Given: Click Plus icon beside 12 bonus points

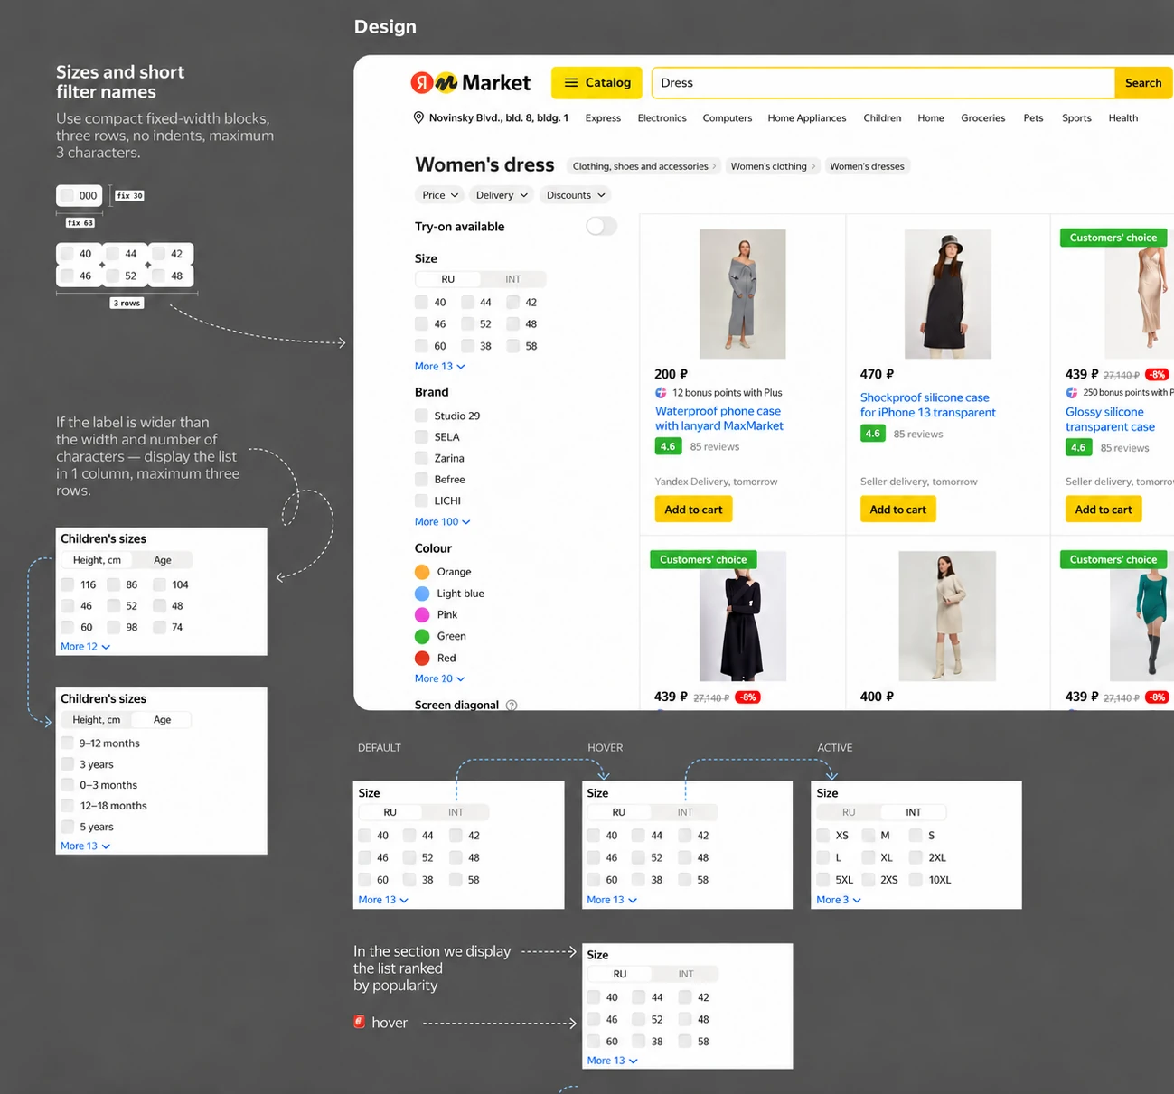Looking at the screenshot, I should tap(661, 393).
